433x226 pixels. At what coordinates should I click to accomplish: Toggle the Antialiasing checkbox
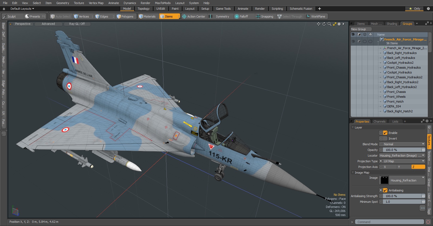click(385, 190)
